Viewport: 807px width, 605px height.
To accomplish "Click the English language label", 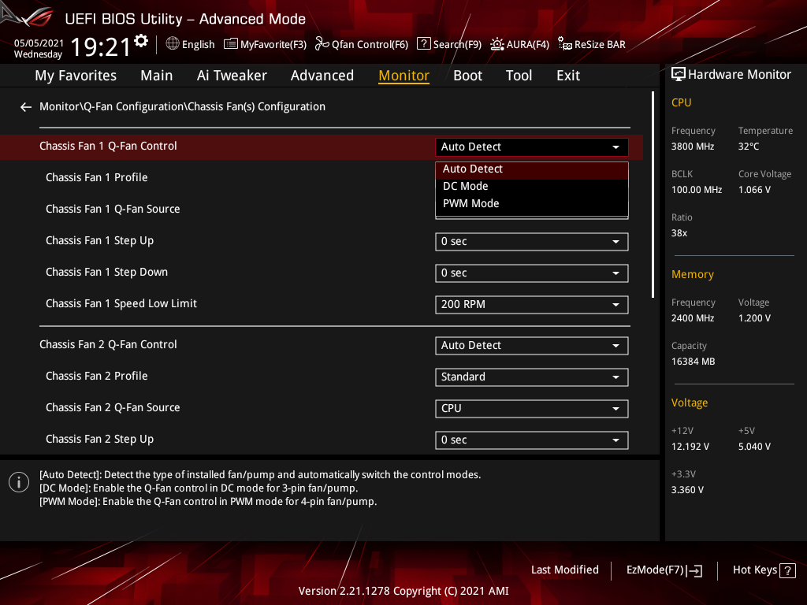I will coord(198,45).
